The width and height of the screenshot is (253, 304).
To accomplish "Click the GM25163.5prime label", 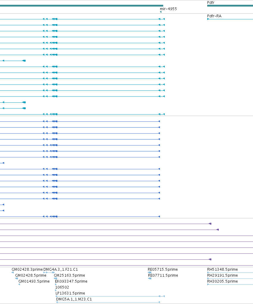I will pyautogui.click(x=69, y=275).
